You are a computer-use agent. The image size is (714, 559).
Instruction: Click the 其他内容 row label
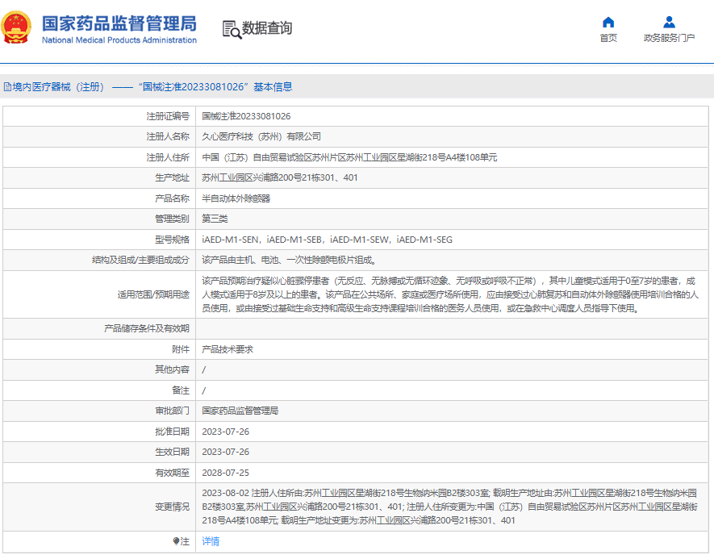(172, 369)
